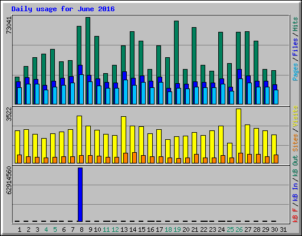Select the orange "Sites" legend label

click(x=295, y=143)
